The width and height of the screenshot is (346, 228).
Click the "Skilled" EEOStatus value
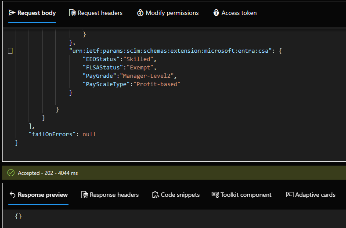click(138, 59)
